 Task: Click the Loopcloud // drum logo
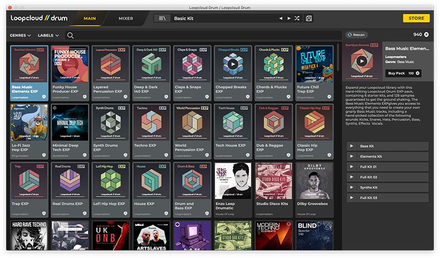[x=39, y=18]
